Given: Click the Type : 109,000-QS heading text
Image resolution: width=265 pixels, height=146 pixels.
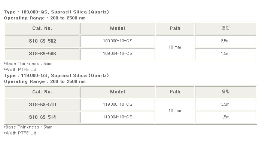Looking at the screenshot, I should coord(56,12).
